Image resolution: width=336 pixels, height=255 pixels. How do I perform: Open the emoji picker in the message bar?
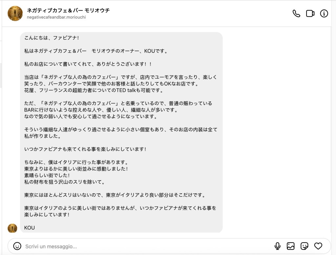[17, 246]
